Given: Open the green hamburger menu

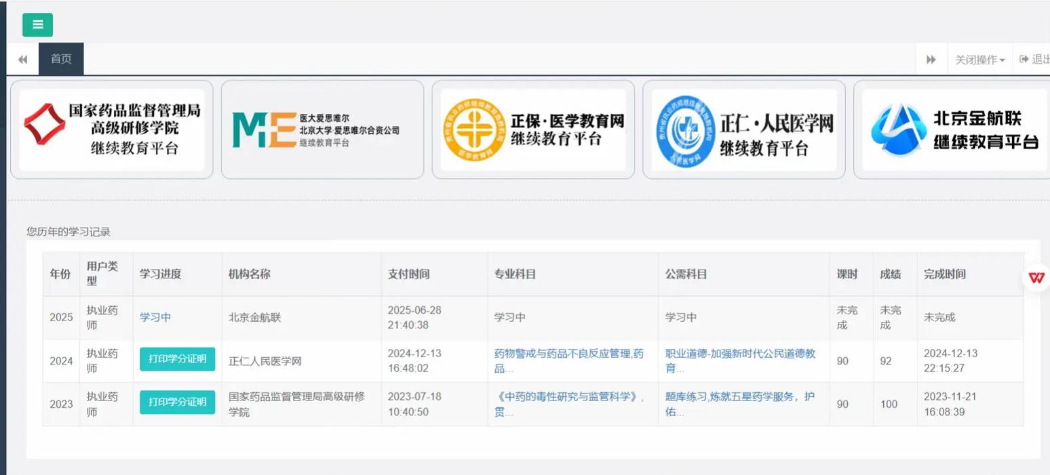Looking at the screenshot, I should (37, 24).
